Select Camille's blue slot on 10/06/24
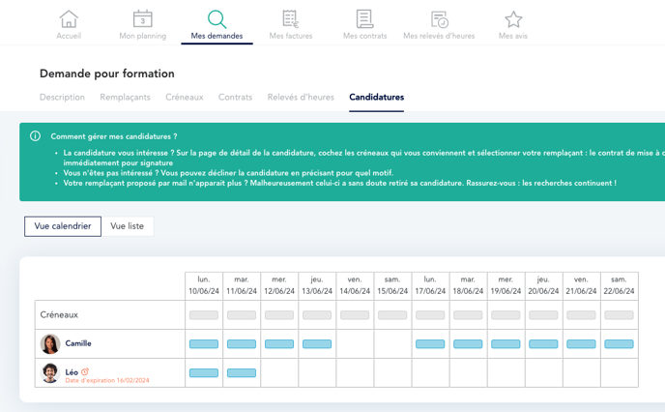This screenshot has height=412, width=665. coord(204,344)
